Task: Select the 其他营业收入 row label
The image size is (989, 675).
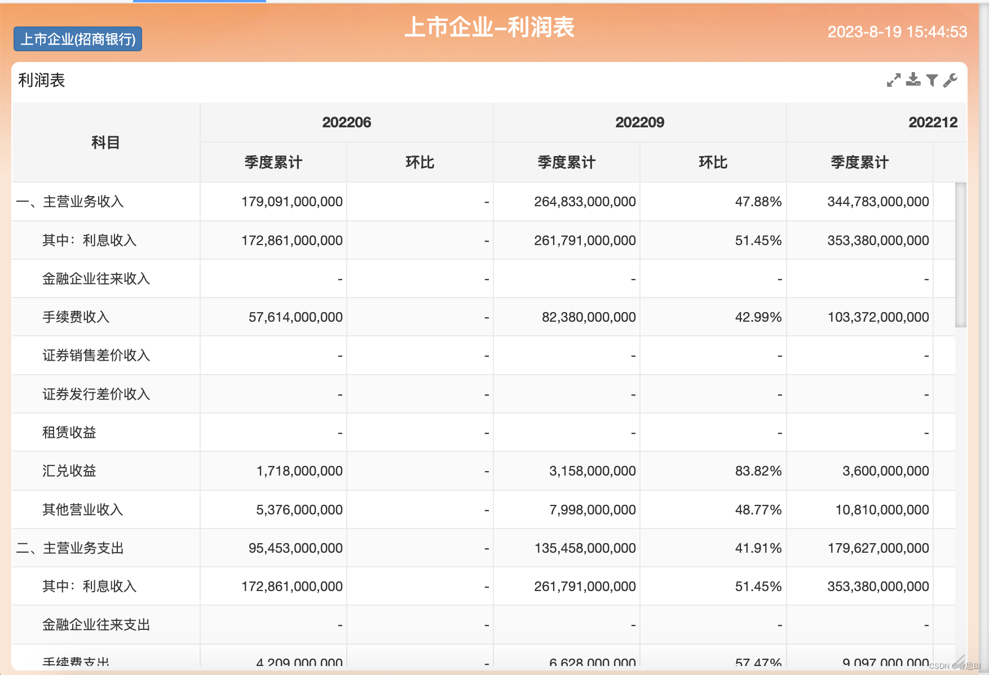Action: point(83,510)
